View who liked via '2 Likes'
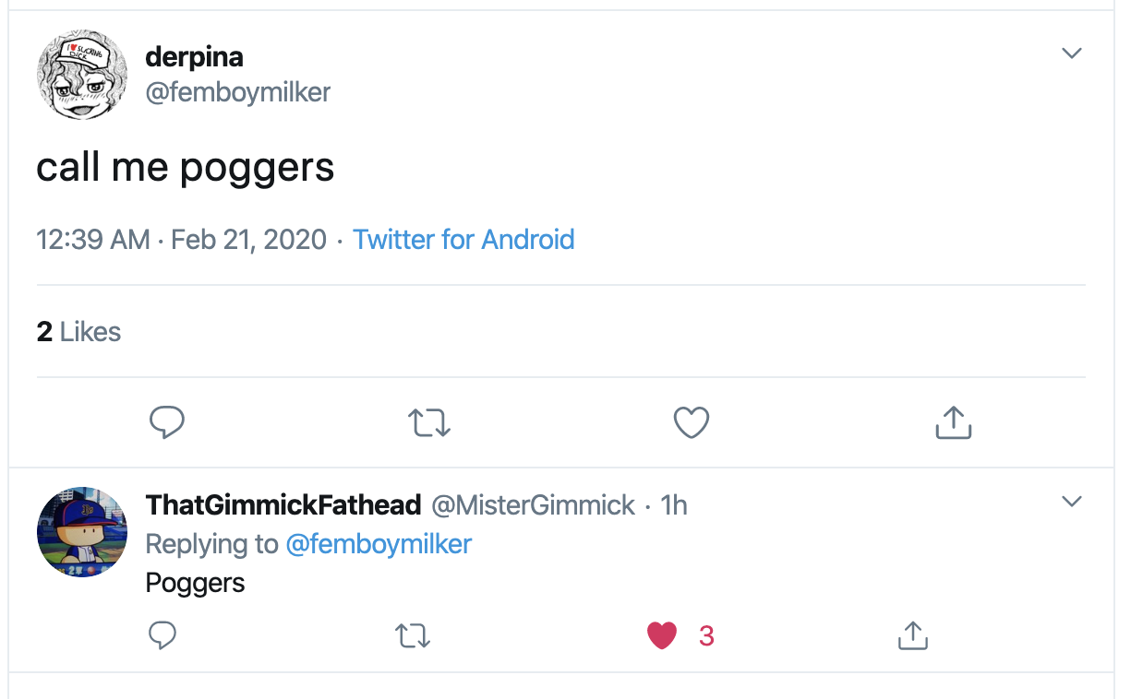Image resolution: width=1143 pixels, height=699 pixels. (x=79, y=332)
